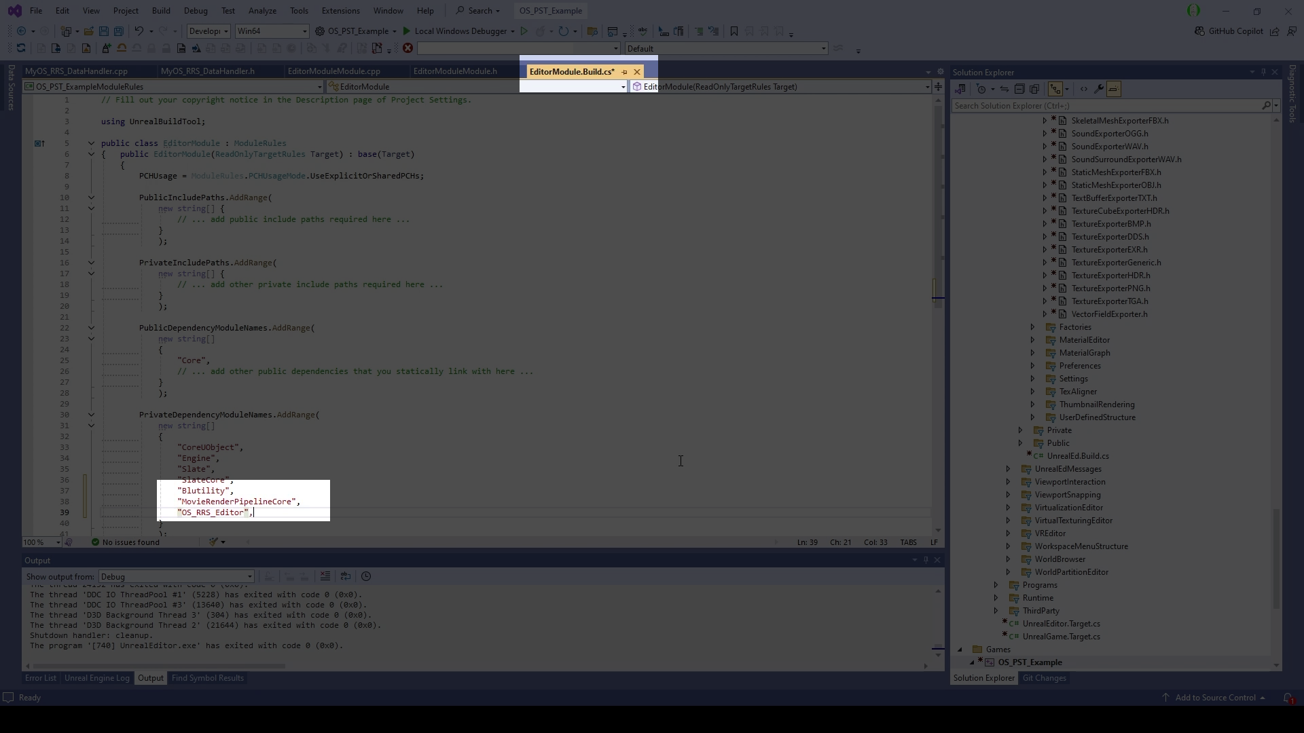Click Sync with Active Document icon
Viewport: 1304px width, 733px height.
[x=1004, y=89]
